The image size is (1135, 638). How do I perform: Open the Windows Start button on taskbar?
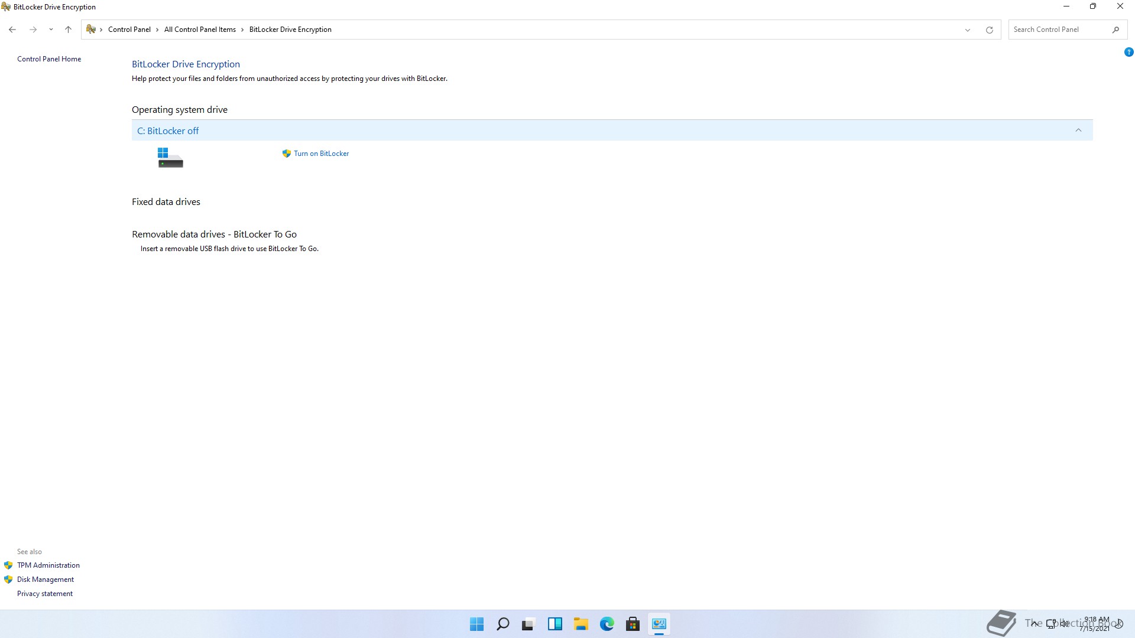(x=476, y=624)
